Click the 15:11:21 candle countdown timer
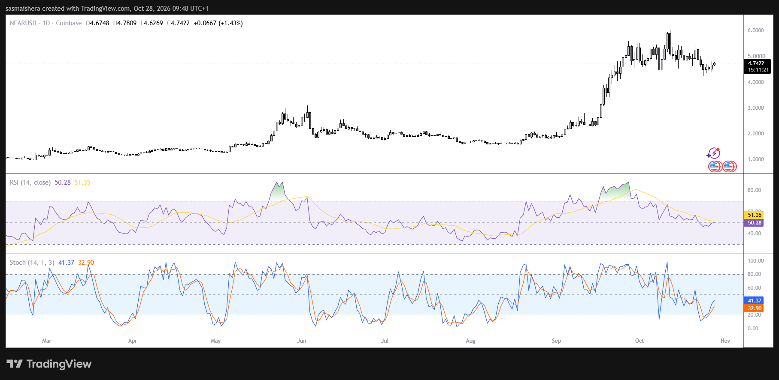This screenshot has height=380, width=779. click(x=758, y=70)
